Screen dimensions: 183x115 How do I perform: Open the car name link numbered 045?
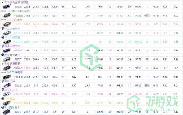click(12, 55)
